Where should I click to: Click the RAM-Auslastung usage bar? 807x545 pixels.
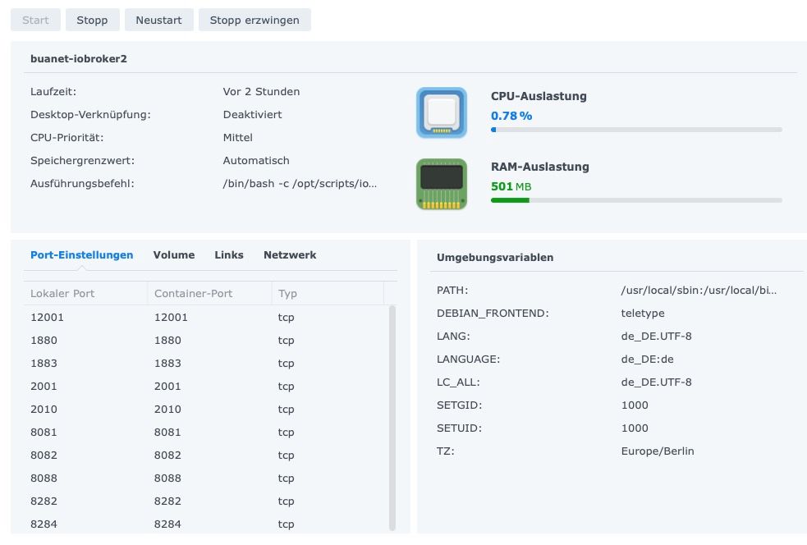click(636, 200)
